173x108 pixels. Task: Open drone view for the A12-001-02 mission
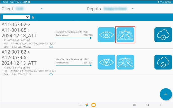pos(125,62)
